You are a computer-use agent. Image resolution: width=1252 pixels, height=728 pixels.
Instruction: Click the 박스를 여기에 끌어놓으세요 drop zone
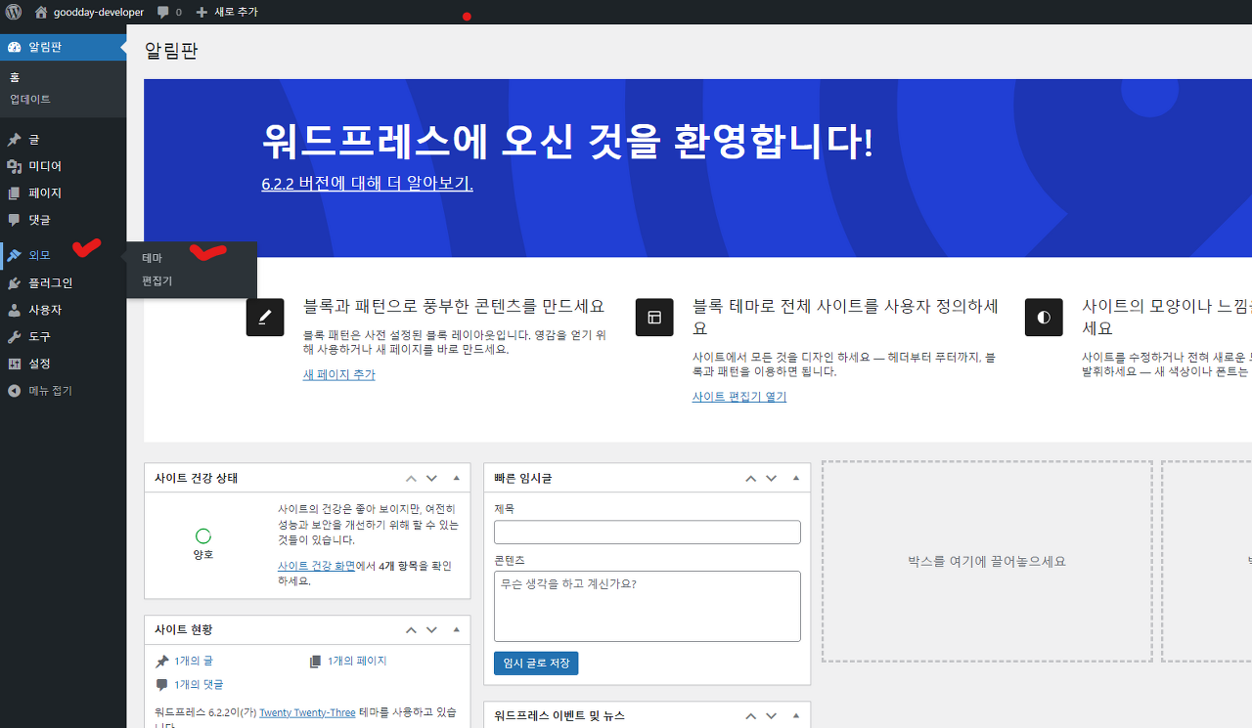point(987,562)
